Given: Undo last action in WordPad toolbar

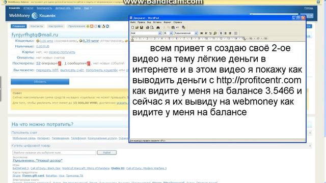Looking at the screenshot, I should [178, 27].
